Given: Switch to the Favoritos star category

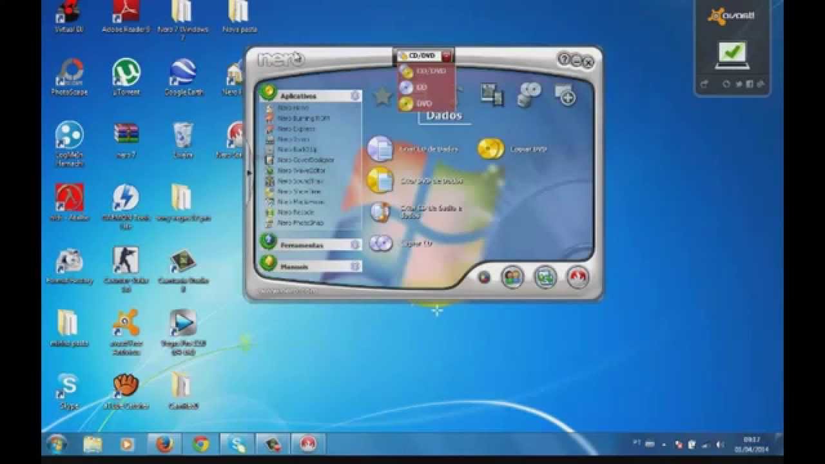Looking at the screenshot, I should tap(382, 95).
